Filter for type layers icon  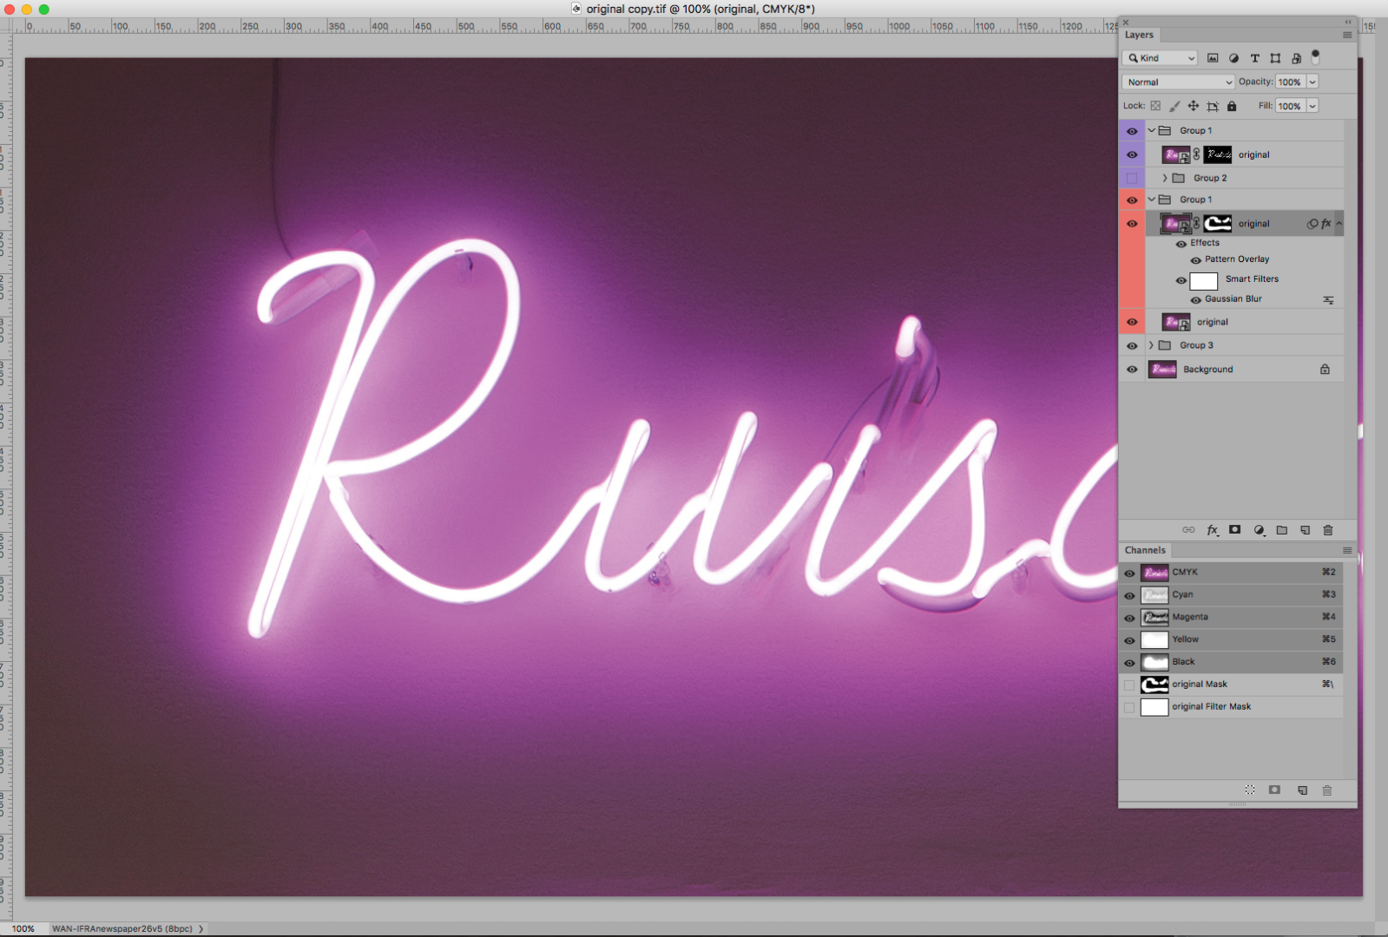coord(1254,58)
